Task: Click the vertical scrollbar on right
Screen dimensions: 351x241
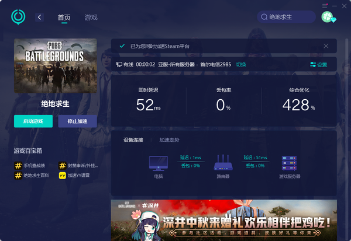Action: coord(347,139)
